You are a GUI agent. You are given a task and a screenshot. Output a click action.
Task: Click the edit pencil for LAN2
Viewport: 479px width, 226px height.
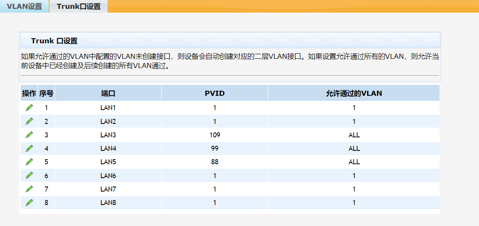[29, 121]
